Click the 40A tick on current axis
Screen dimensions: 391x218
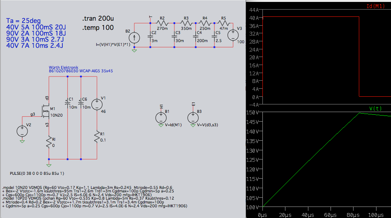pyautogui.click(x=254, y=18)
